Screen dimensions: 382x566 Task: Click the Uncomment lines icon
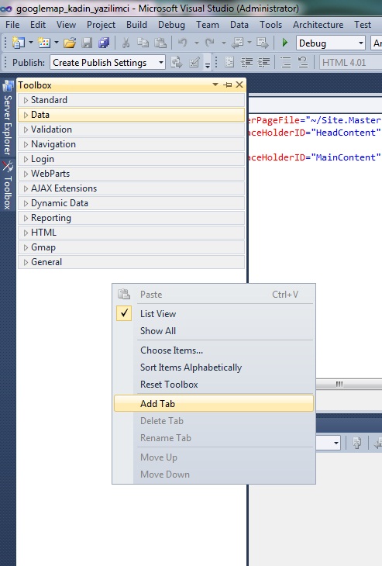(x=303, y=63)
